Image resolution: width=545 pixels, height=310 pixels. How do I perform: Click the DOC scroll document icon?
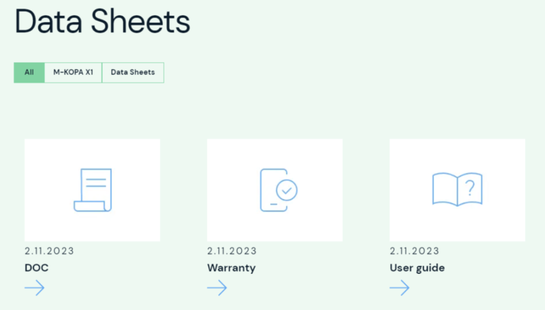tap(93, 190)
